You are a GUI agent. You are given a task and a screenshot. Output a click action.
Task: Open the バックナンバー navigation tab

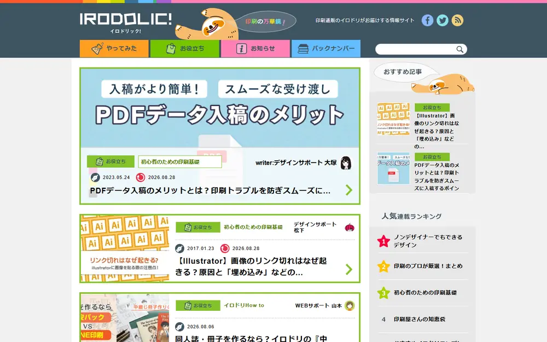pos(326,49)
